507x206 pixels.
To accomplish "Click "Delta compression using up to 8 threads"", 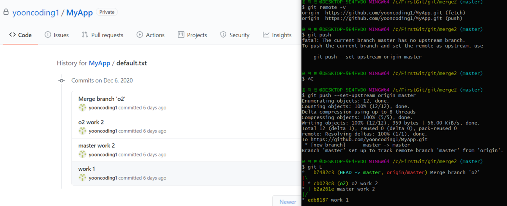I will (359, 112).
